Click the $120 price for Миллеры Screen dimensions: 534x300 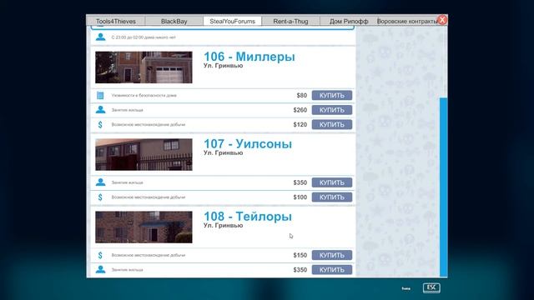[300, 124]
